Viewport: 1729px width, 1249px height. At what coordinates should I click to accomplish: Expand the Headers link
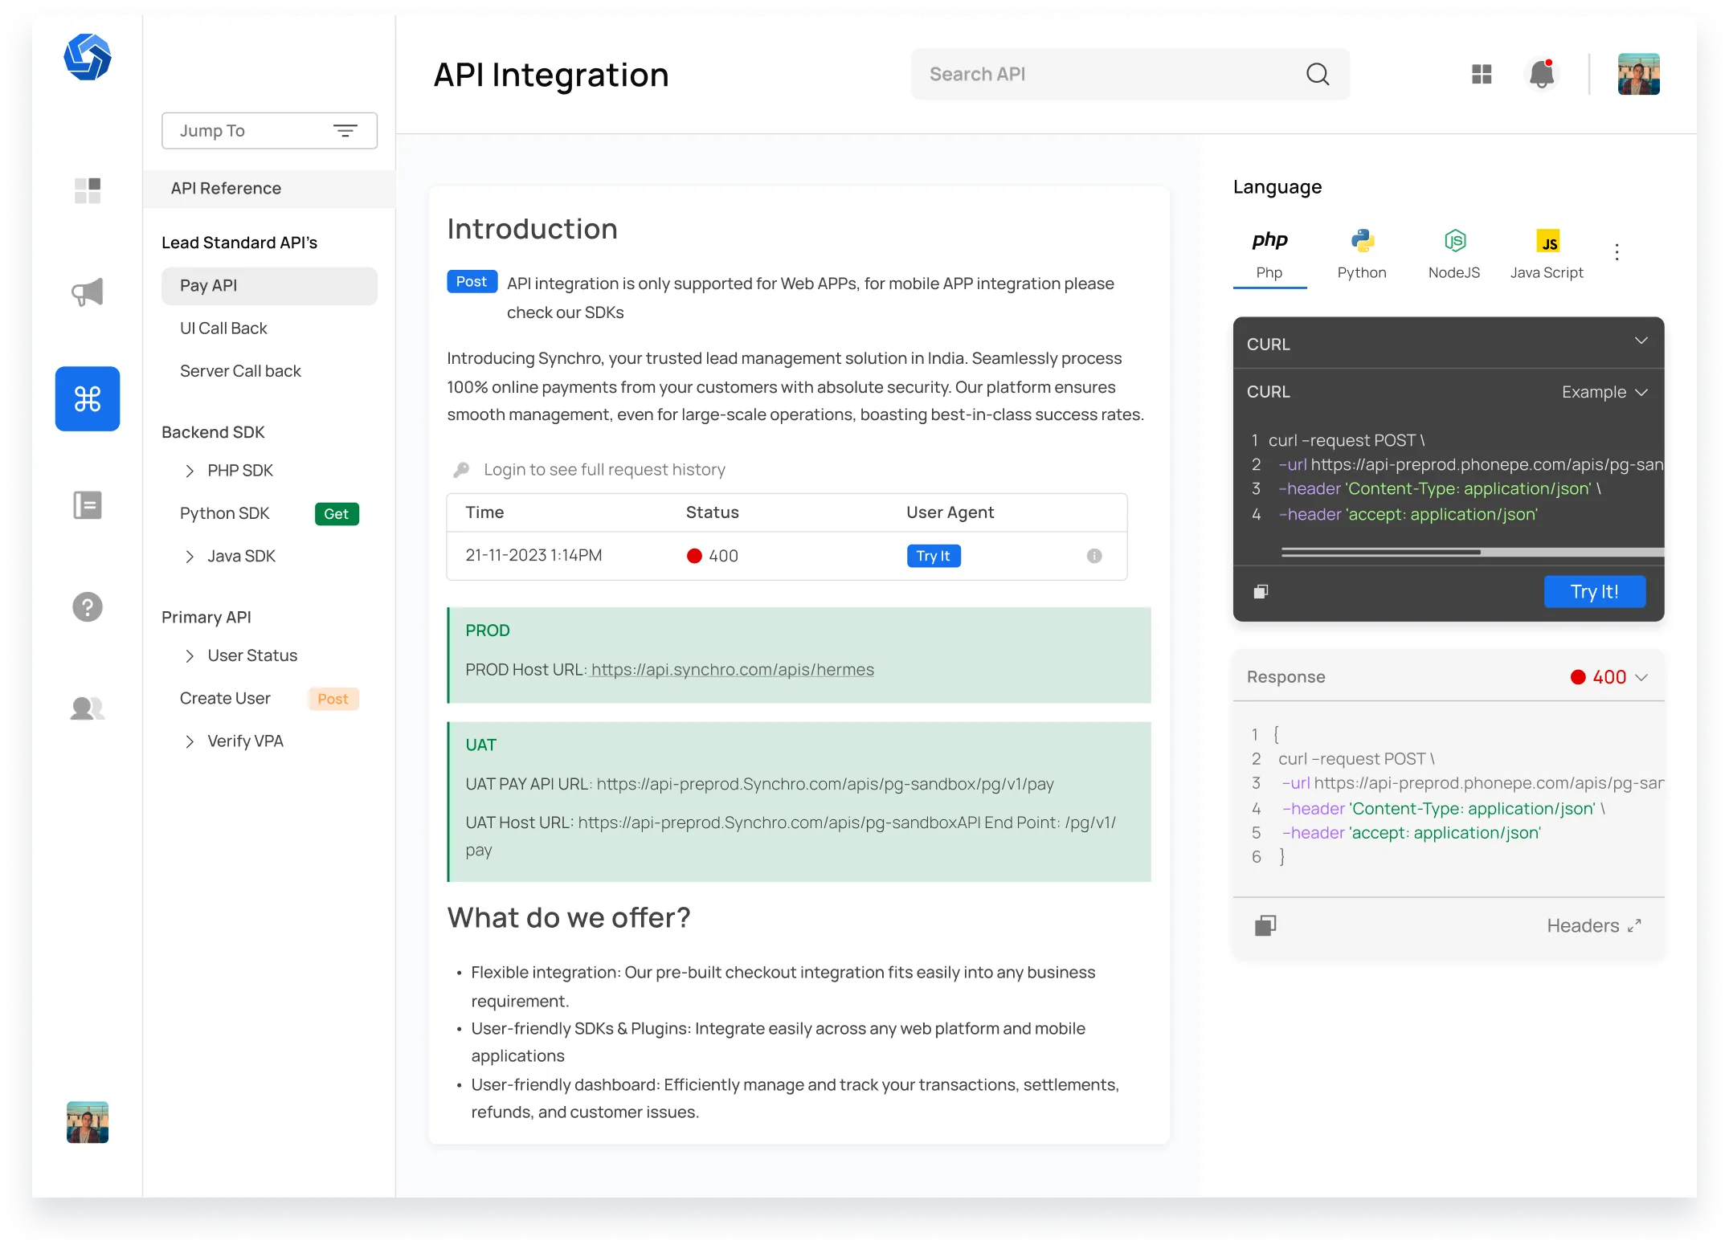point(1594,926)
